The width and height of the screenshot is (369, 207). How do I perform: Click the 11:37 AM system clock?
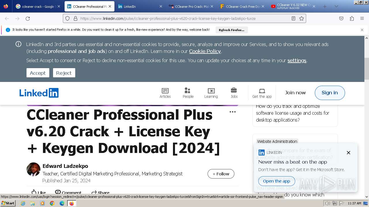tap(354, 203)
